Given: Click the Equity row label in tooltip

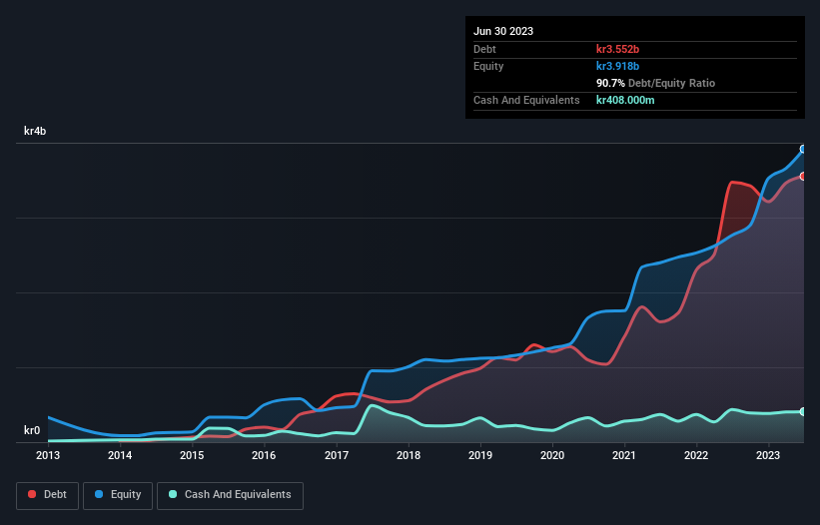Looking at the screenshot, I should coord(488,66).
